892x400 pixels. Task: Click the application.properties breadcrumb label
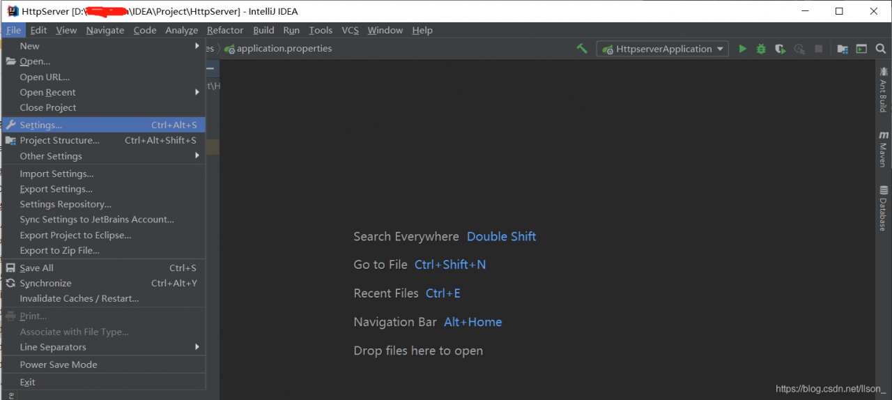pos(284,49)
